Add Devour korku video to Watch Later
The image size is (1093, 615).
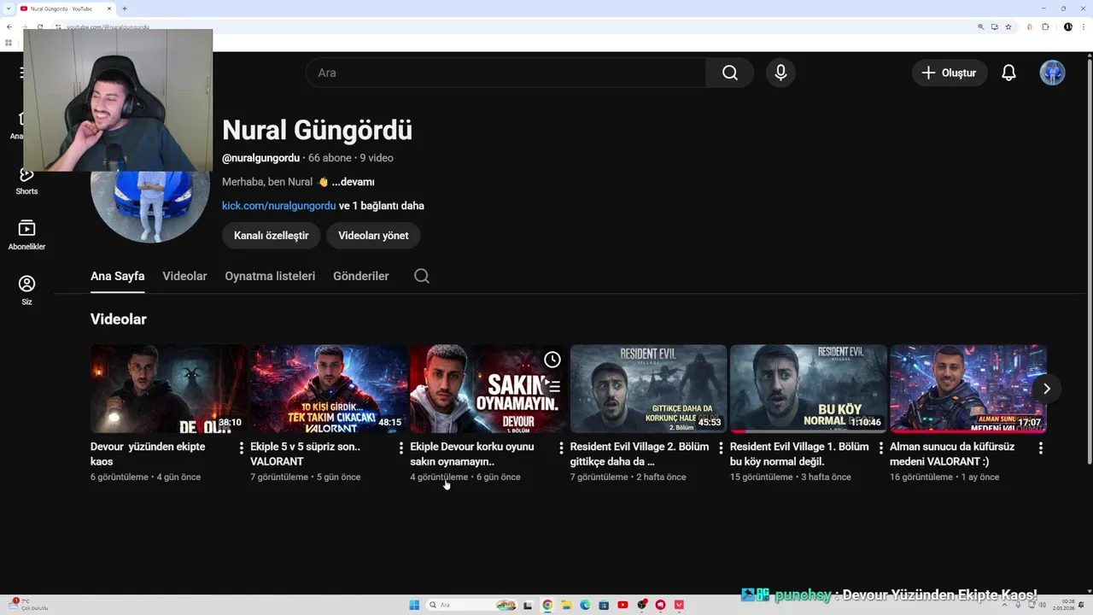tap(552, 360)
